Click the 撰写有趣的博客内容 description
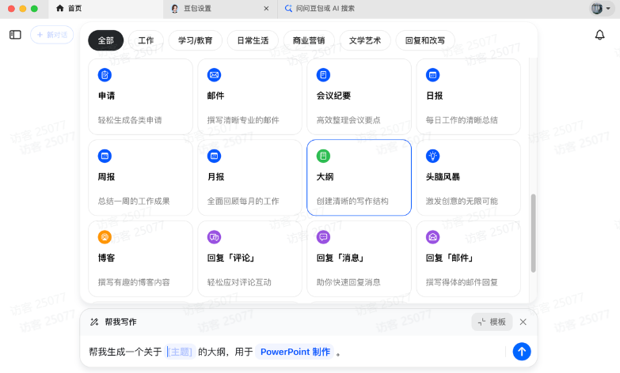The image size is (620, 373). (134, 282)
